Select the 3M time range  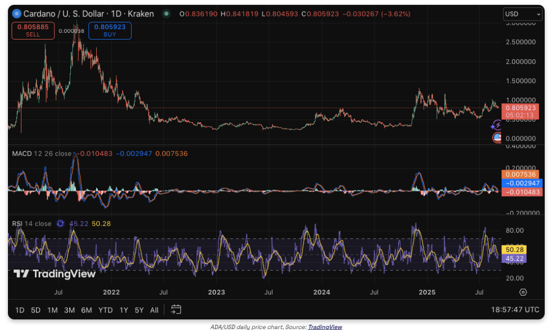point(69,310)
